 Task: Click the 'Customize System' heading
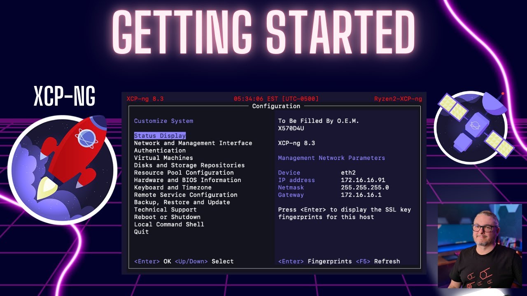tap(163, 121)
